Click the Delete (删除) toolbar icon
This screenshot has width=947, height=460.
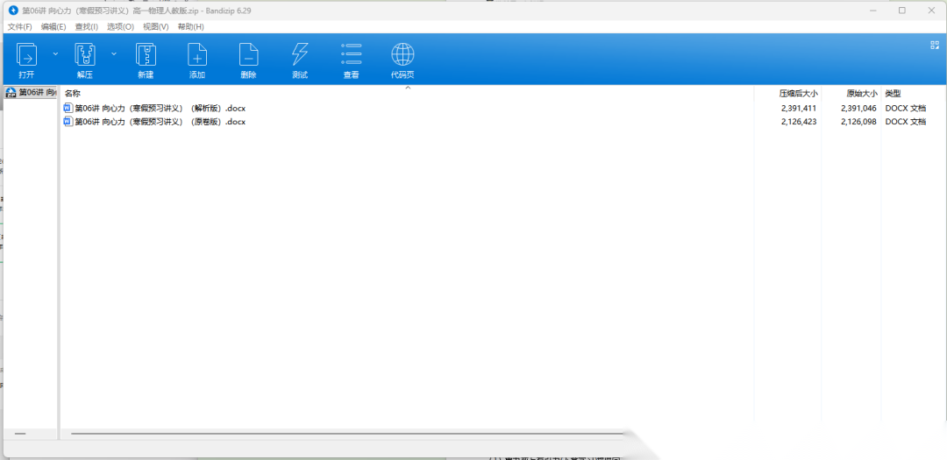click(x=248, y=56)
